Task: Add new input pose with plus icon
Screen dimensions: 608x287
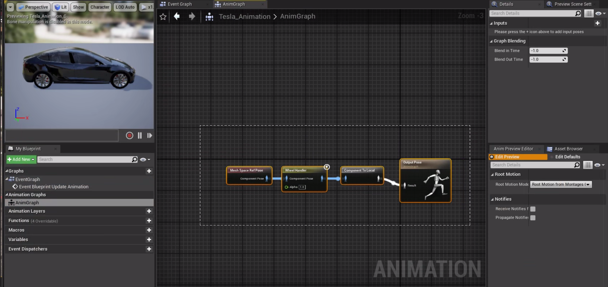Action: pyautogui.click(x=597, y=23)
